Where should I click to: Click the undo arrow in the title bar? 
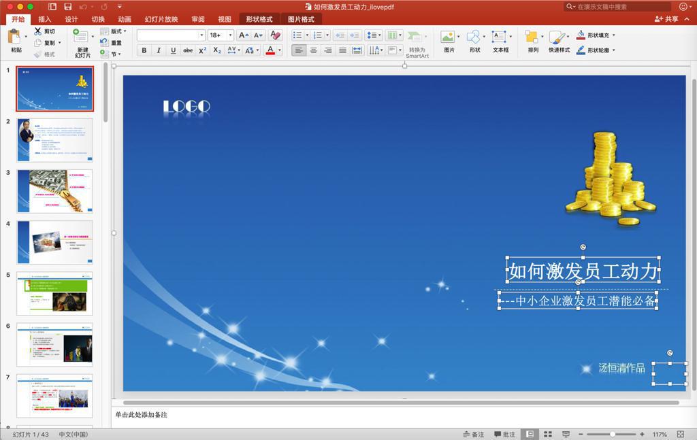point(82,7)
